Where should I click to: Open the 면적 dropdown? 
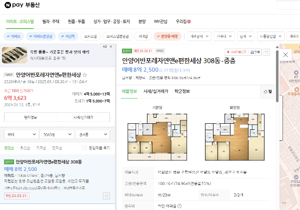(246, 36)
